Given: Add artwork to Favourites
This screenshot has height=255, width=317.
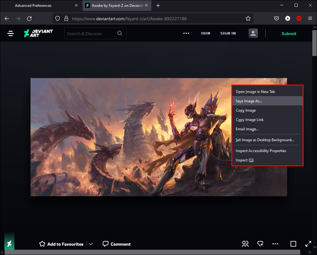Looking at the screenshot, I should 61,244.
